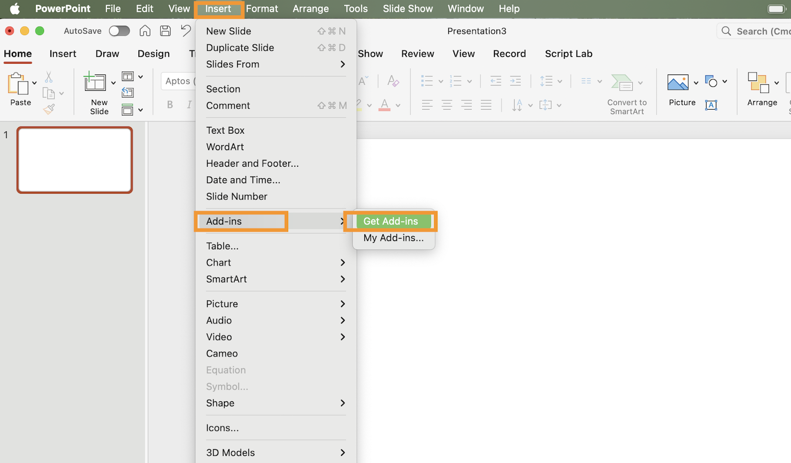
Task: Open the Insert menu in menu bar
Action: [218, 9]
